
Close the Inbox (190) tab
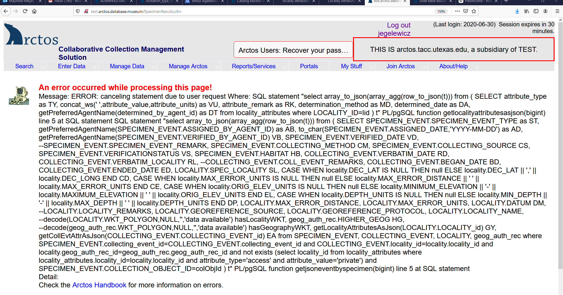pyautogui.click(x=86, y=1)
